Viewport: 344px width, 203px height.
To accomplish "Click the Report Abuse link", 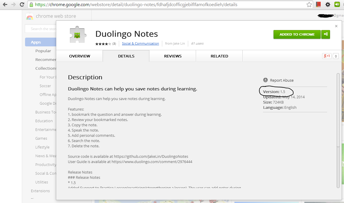I will [282, 80].
